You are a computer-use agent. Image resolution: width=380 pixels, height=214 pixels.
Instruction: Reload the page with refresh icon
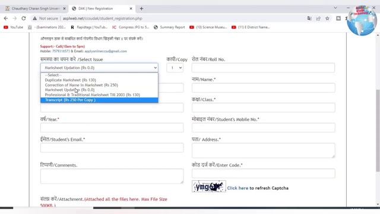point(24,18)
